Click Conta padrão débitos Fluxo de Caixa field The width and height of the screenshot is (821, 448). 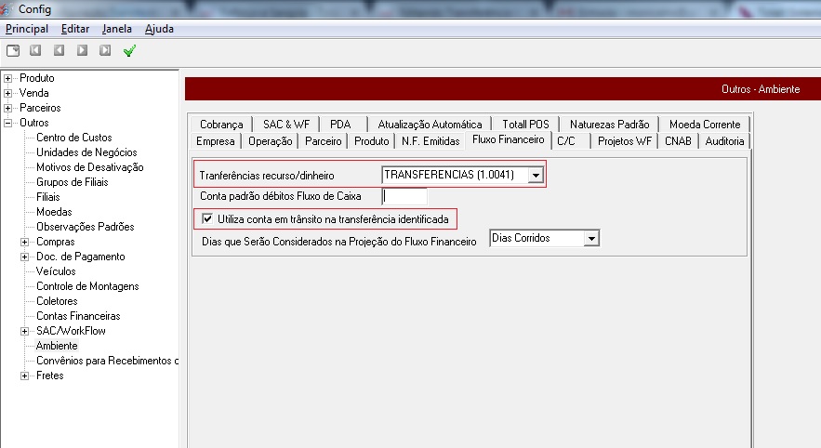click(x=404, y=196)
